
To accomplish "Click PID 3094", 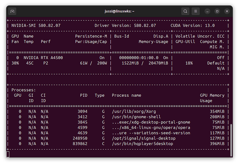I will click(x=82, y=112).
